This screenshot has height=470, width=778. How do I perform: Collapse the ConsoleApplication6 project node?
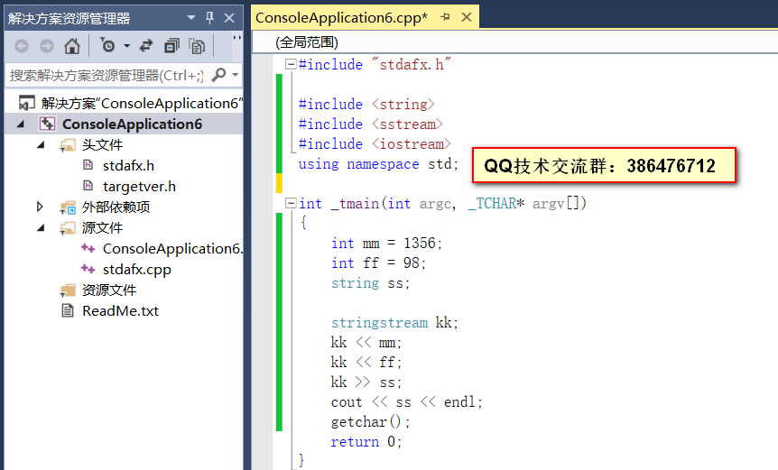point(21,124)
